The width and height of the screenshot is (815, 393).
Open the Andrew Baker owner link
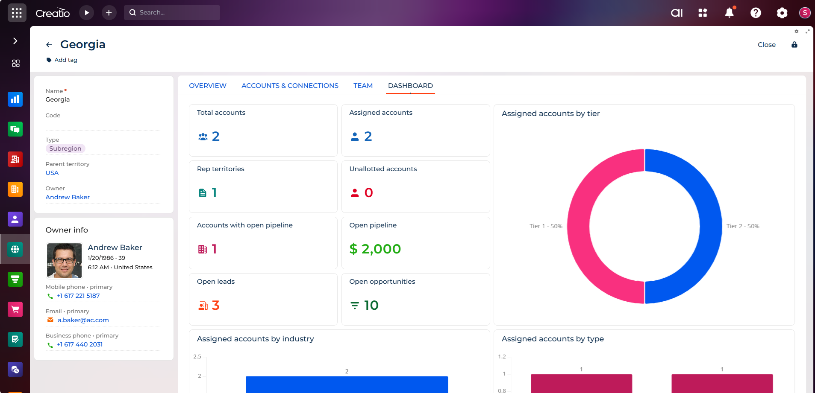tap(67, 197)
